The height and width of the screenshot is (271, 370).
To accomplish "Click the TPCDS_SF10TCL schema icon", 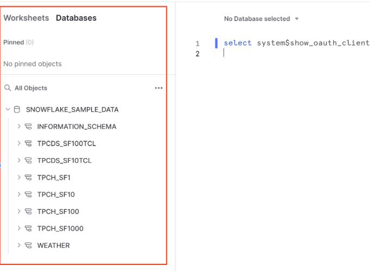I will [x=28, y=160].
